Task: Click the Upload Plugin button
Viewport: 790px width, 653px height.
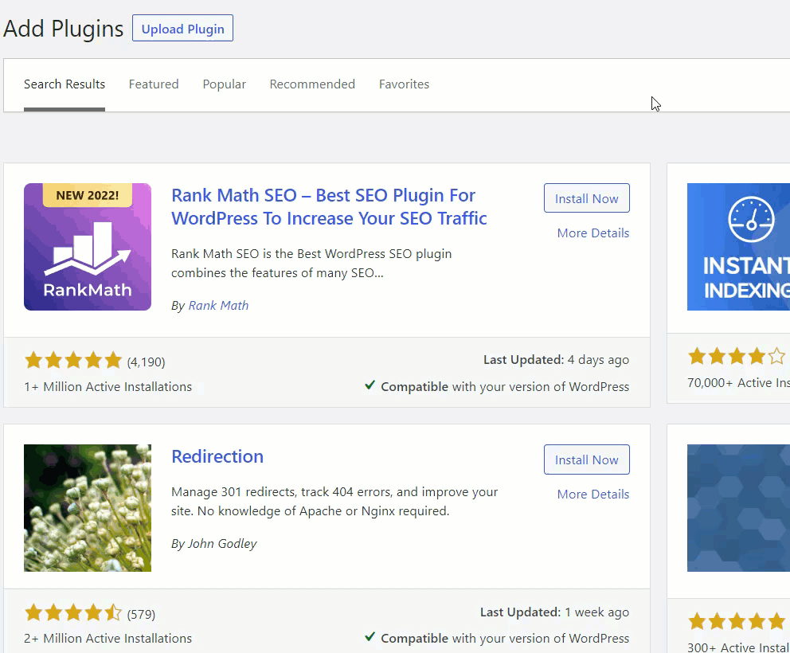Action: pos(182,29)
